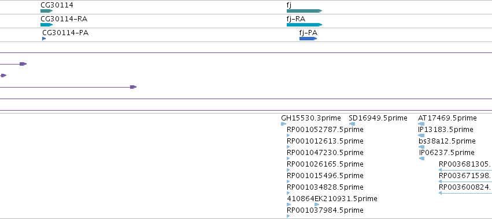Select the GH15530.3prime EST arrow
Viewport: 492px width, 219px height.
pos(284,124)
